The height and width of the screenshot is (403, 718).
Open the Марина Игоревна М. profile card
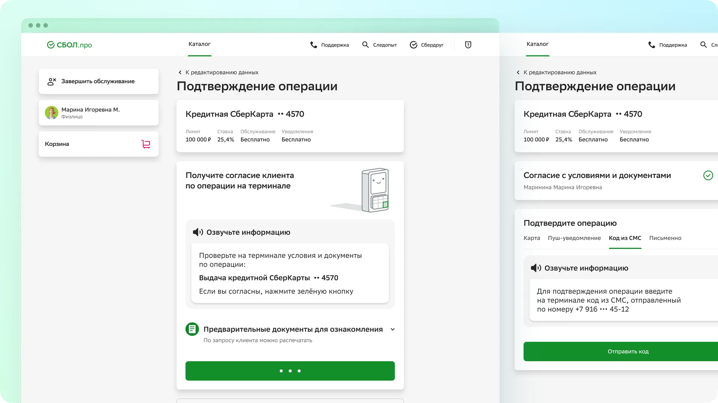point(98,113)
